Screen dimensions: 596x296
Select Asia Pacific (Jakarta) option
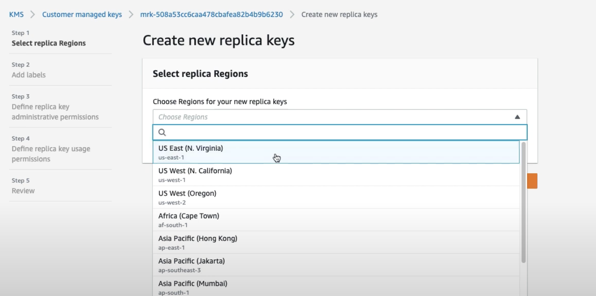click(x=336, y=265)
